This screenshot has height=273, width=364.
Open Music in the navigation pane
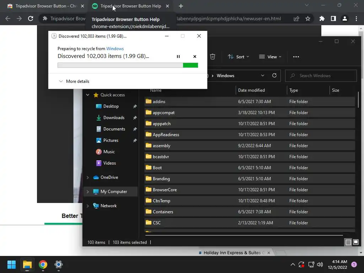click(109, 151)
